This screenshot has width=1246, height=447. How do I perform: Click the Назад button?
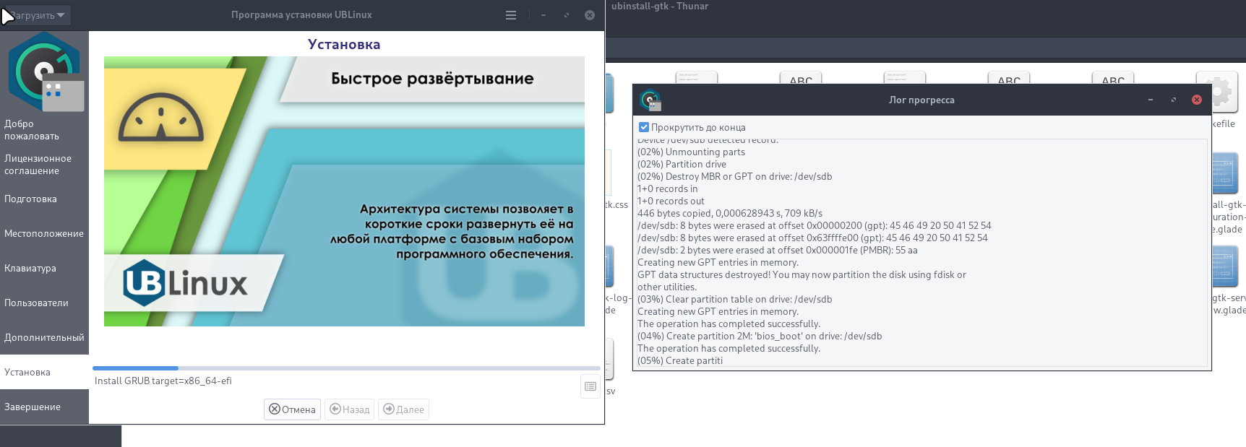349,409
